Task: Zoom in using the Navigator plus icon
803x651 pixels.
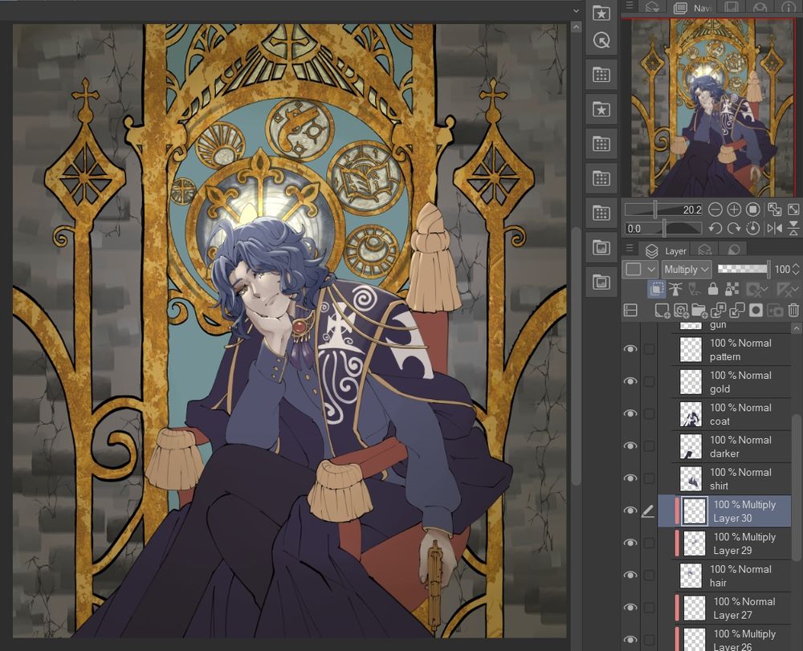Action: point(734,210)
